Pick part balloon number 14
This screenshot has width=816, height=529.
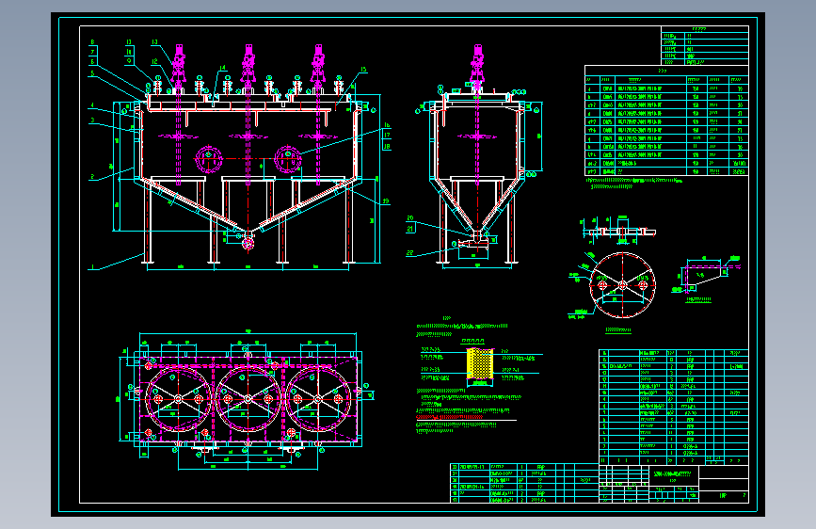coord(223,68)
